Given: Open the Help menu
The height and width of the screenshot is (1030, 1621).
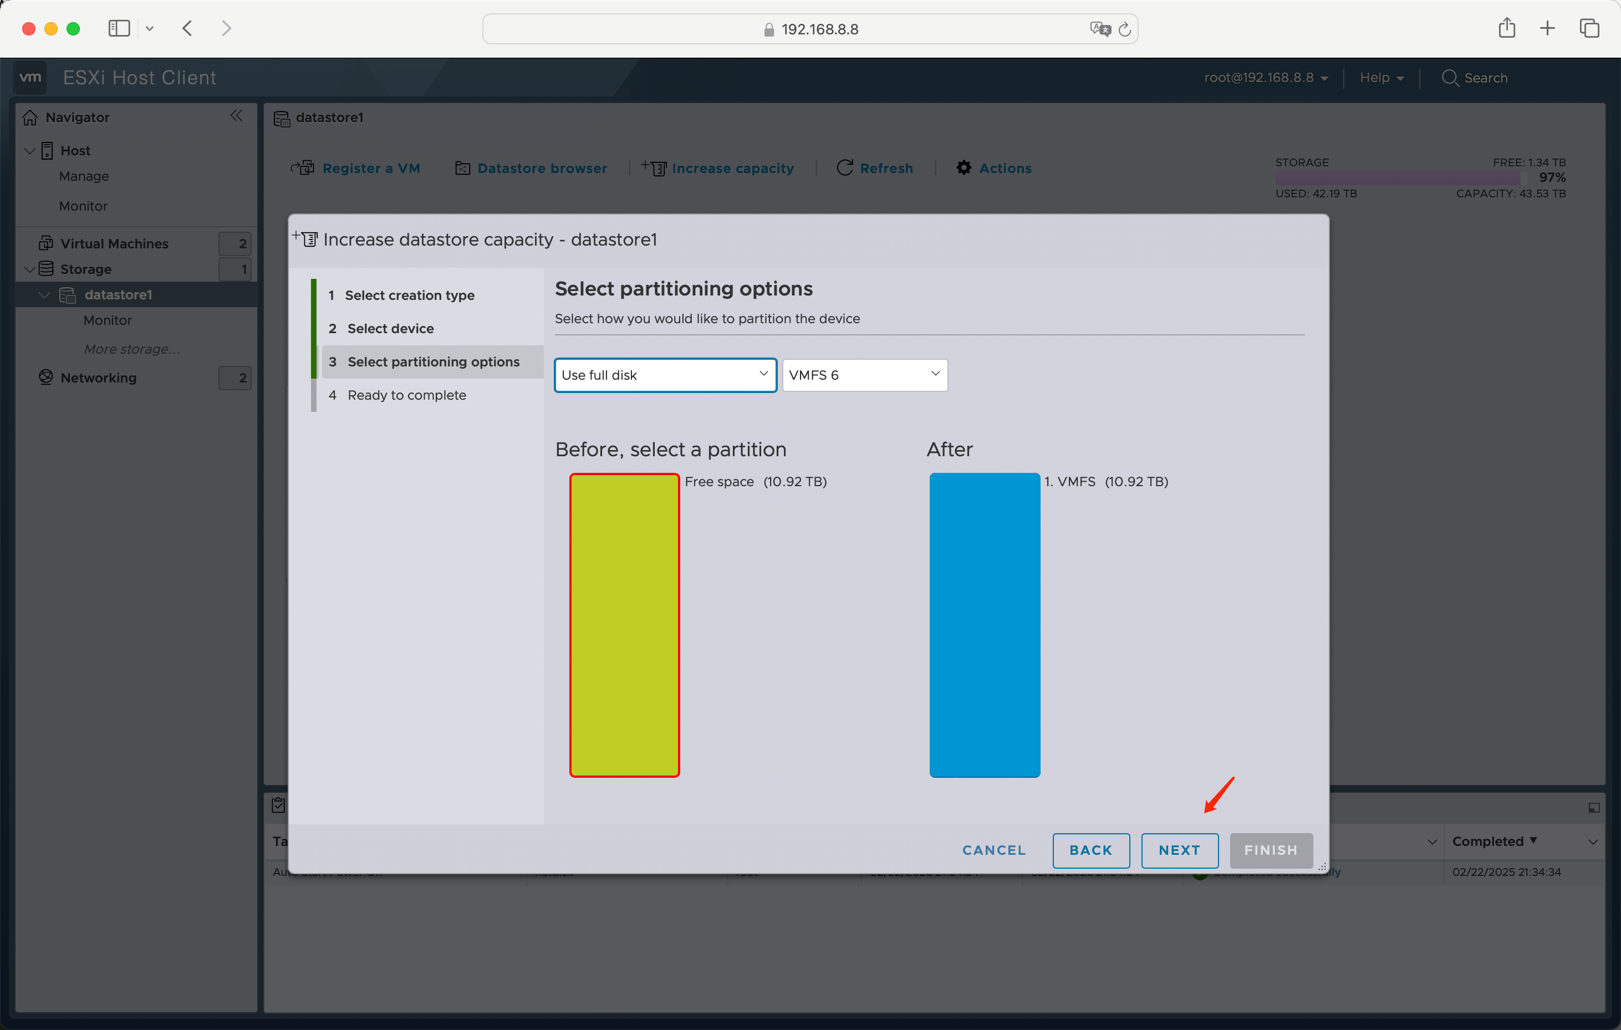Looking at the screenshot, I should [1382, 78].
